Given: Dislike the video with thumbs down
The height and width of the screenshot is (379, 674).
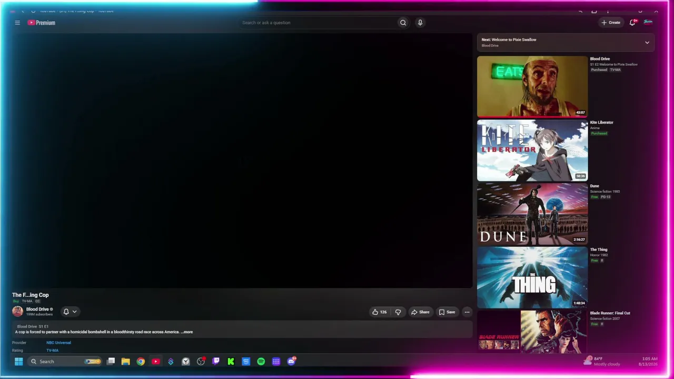Looking at the screenshot, I should [398, 312].
